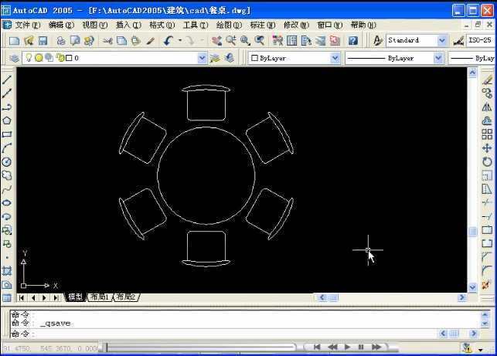Select the Circle tool
Viewport: 497px width, 356px height.
pyautogui.click(x=7, y=161)
